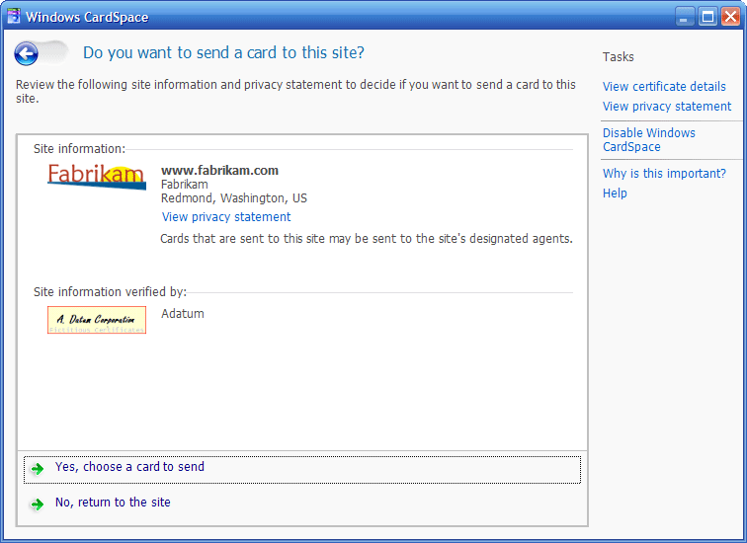The width and height of the screenshot is (747, 543).
Task: Click green arrow beside 'No, return to the site'
Action: pos(37,504)
